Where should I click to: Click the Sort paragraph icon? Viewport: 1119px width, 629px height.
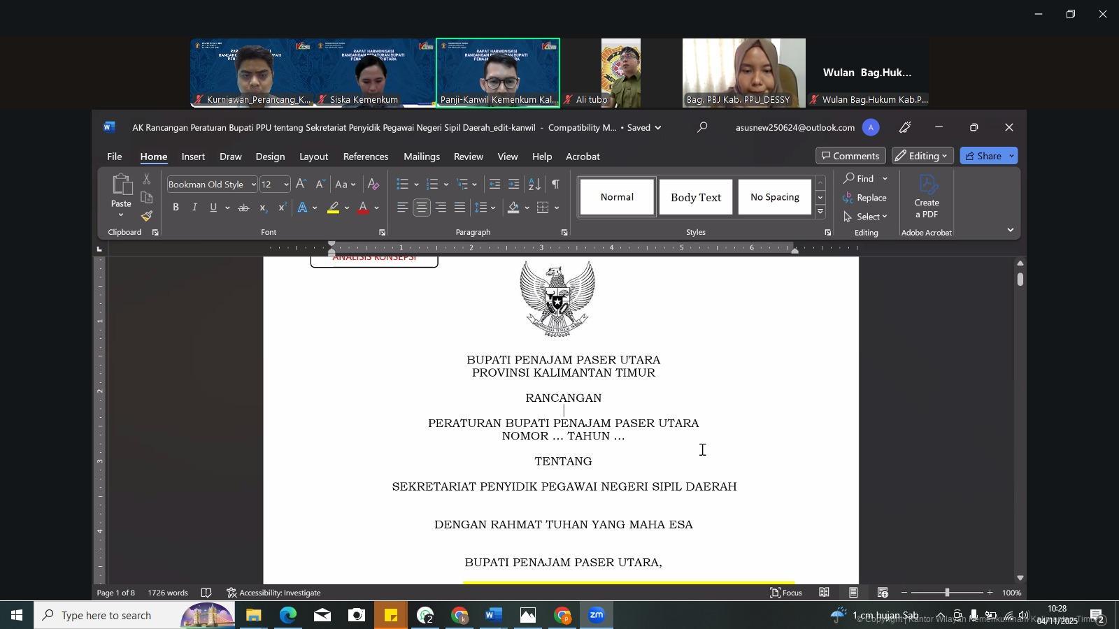click(534, 185)
